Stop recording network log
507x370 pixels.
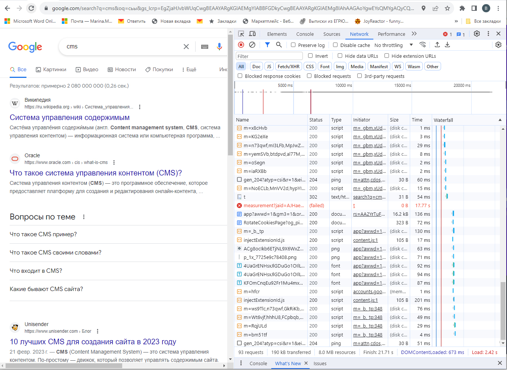[x=241, y=45]
